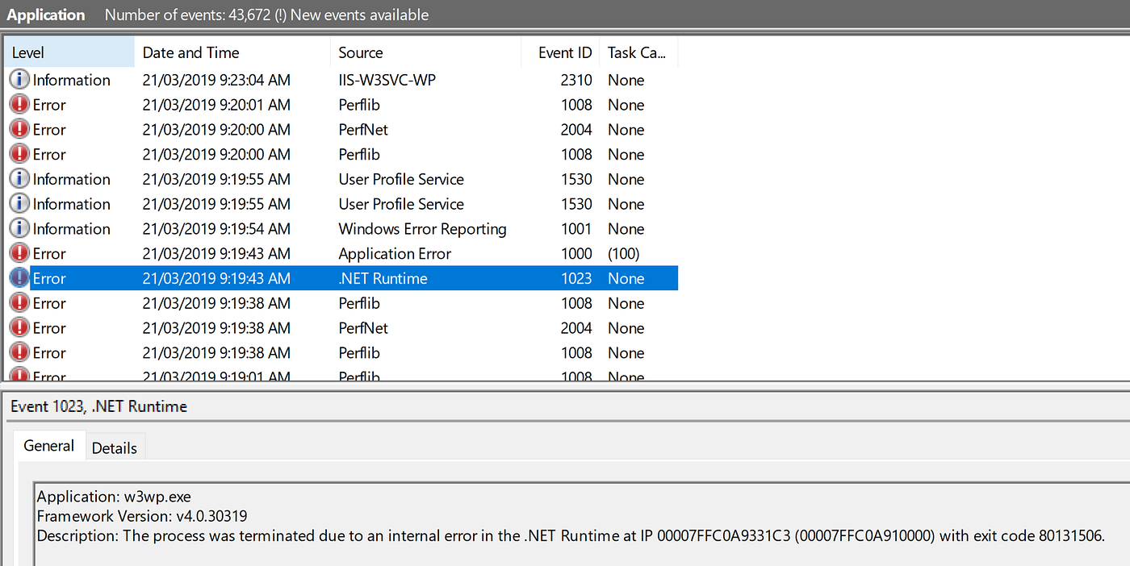Click the error icon of the PerfNet 9:19:38 event
This screenshot has height=566, width=1130.
(x=19, y=328)
